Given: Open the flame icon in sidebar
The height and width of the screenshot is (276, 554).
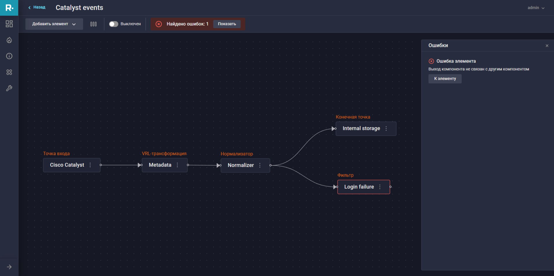Looking at the screenshot, I should pyautogui.click(x=9, y=40).
